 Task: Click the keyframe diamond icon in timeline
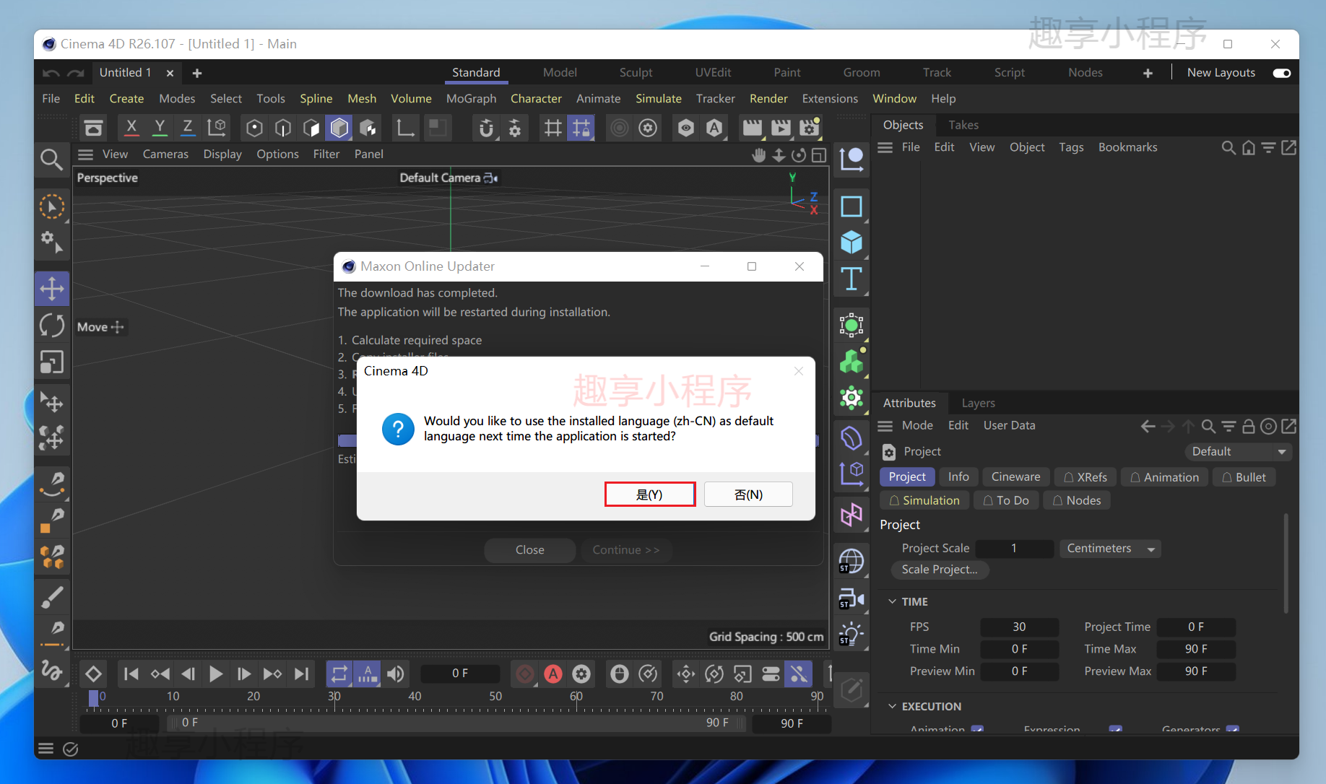(x=93, y=674)
